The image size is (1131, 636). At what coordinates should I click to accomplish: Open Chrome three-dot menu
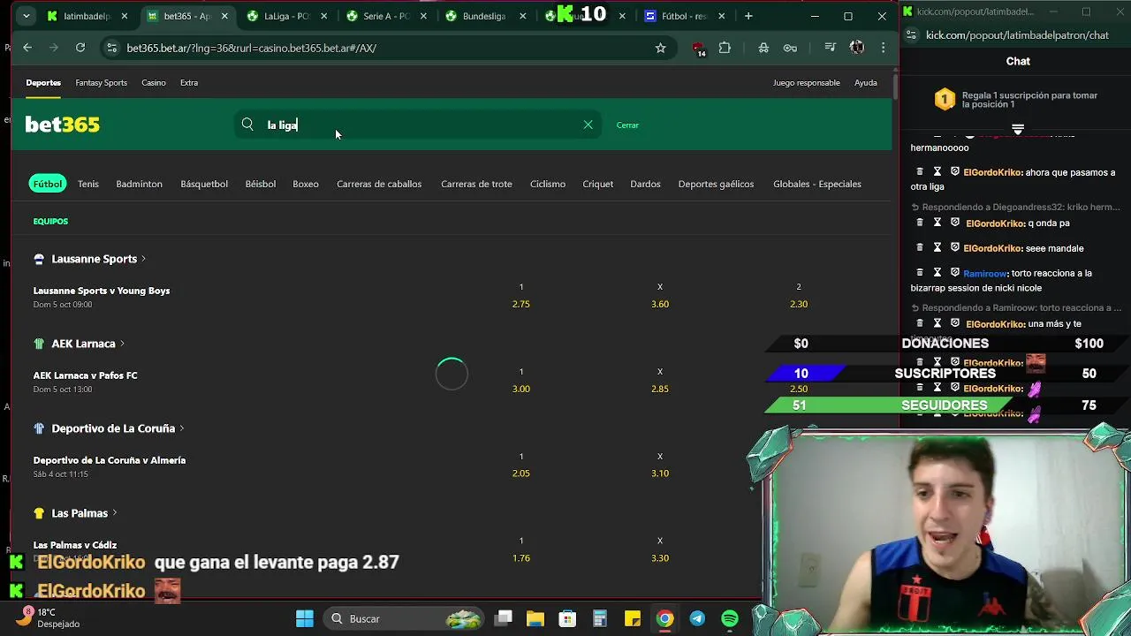coord(883,48)
